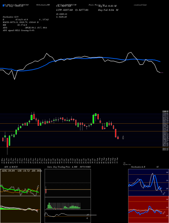The image size is (169, 223).
Task: Select the 'ADX: 38.08 +DY: 13.72 -DY: 30.6' header
Action: 22,171
